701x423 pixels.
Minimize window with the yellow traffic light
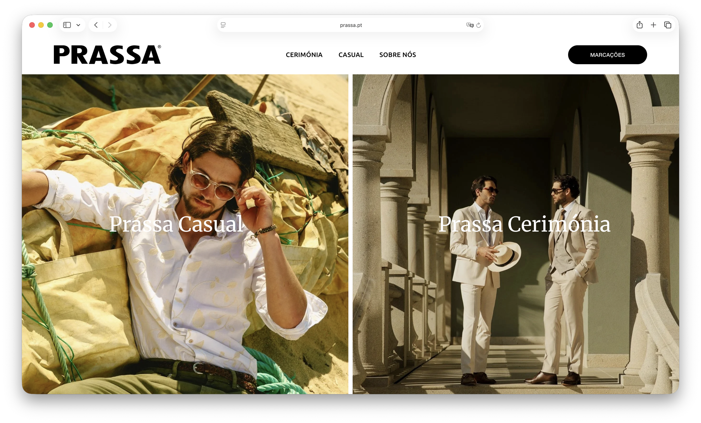click(41, 25)
